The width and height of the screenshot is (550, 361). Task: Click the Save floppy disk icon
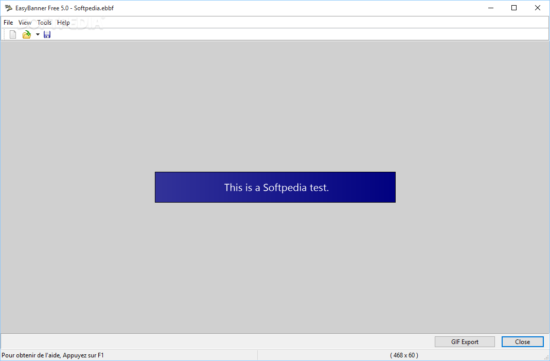pos(47,34)
